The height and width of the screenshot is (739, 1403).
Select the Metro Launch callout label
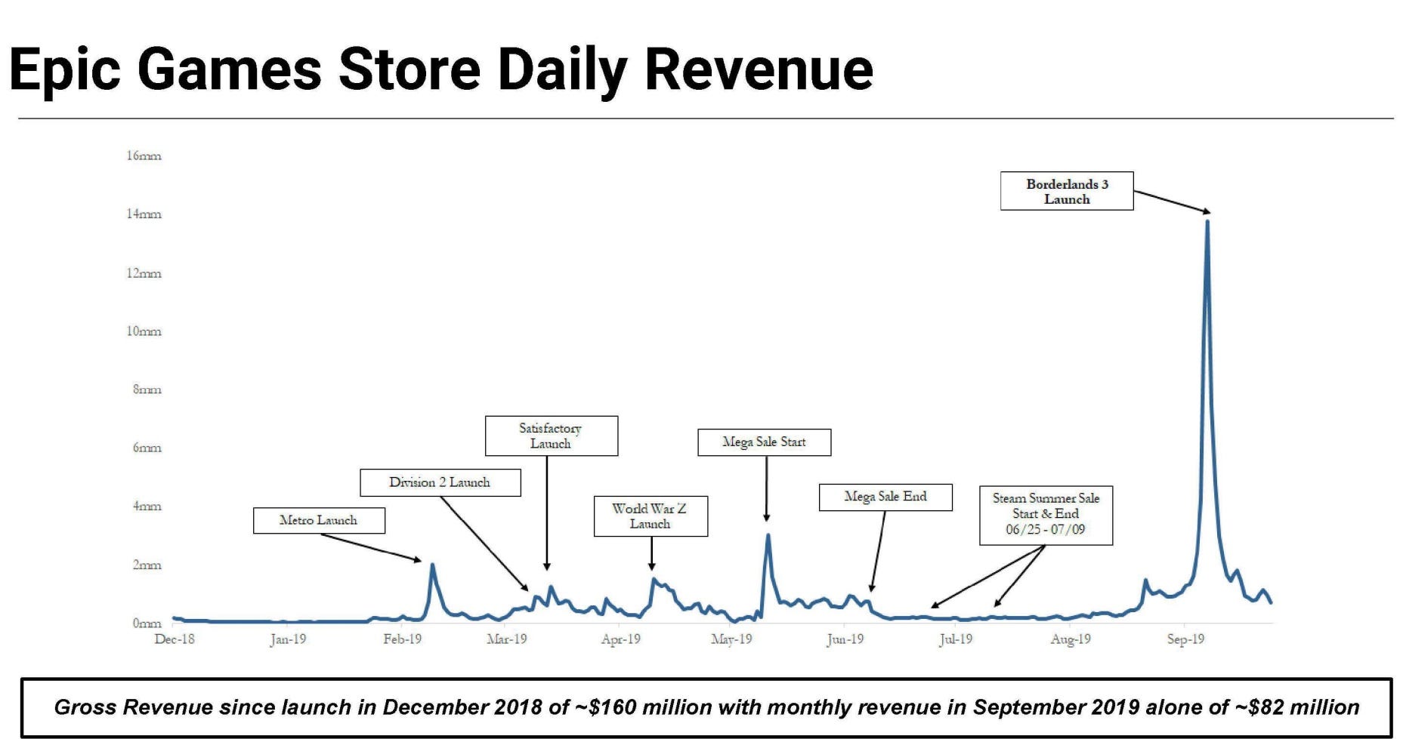320,520
